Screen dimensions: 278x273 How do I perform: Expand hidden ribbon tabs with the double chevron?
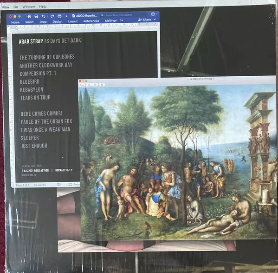click(x=122, y=20)
